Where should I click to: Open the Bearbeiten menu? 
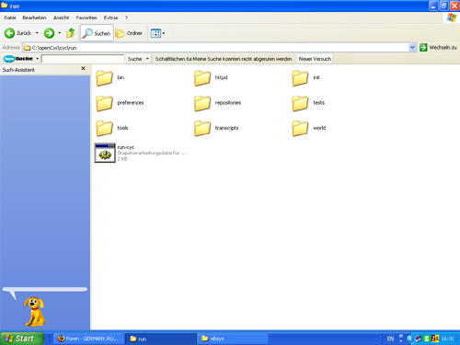(34, 17)
